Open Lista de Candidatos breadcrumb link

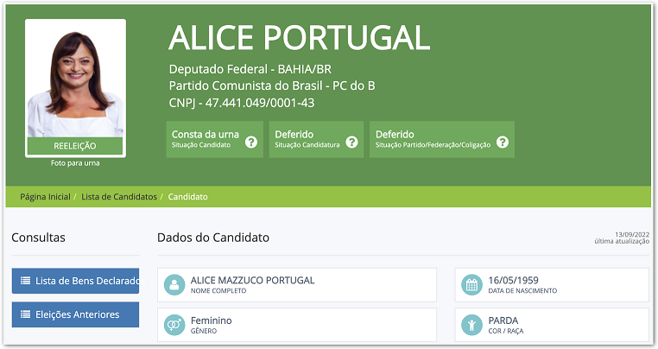[119, 197]
